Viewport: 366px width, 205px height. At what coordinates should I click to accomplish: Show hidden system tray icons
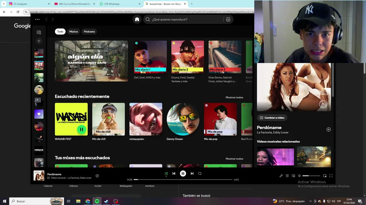pos(311,201)
